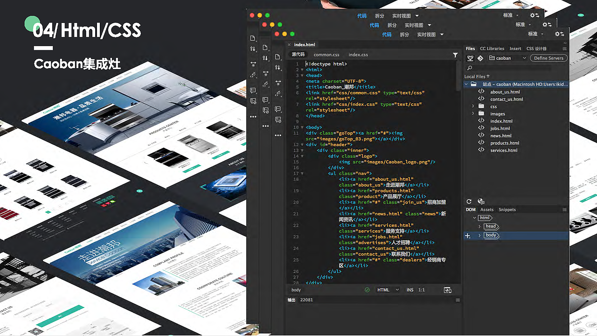The height and width of the screenshot is (336, 597).
Task: Click 拆分 split view in front window
Action: (x=404, y=35)
